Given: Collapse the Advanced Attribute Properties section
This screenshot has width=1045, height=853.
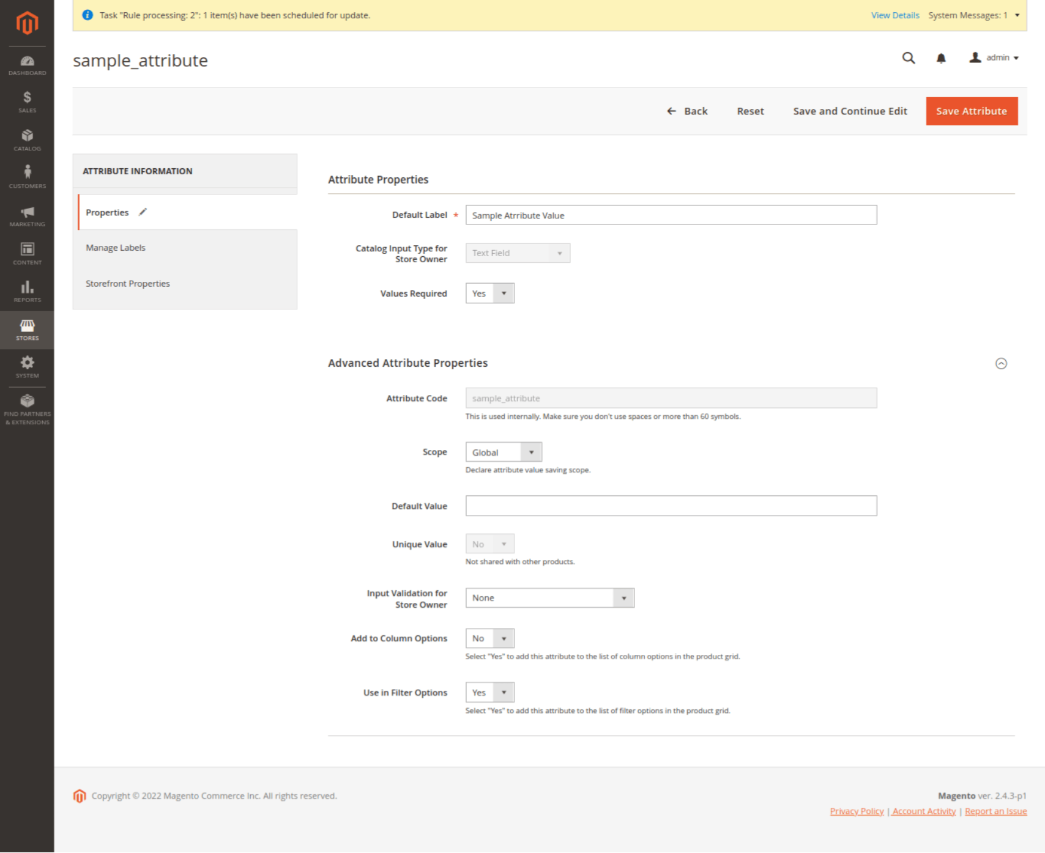Looking at the screenshot, I should coord(1002,363).
